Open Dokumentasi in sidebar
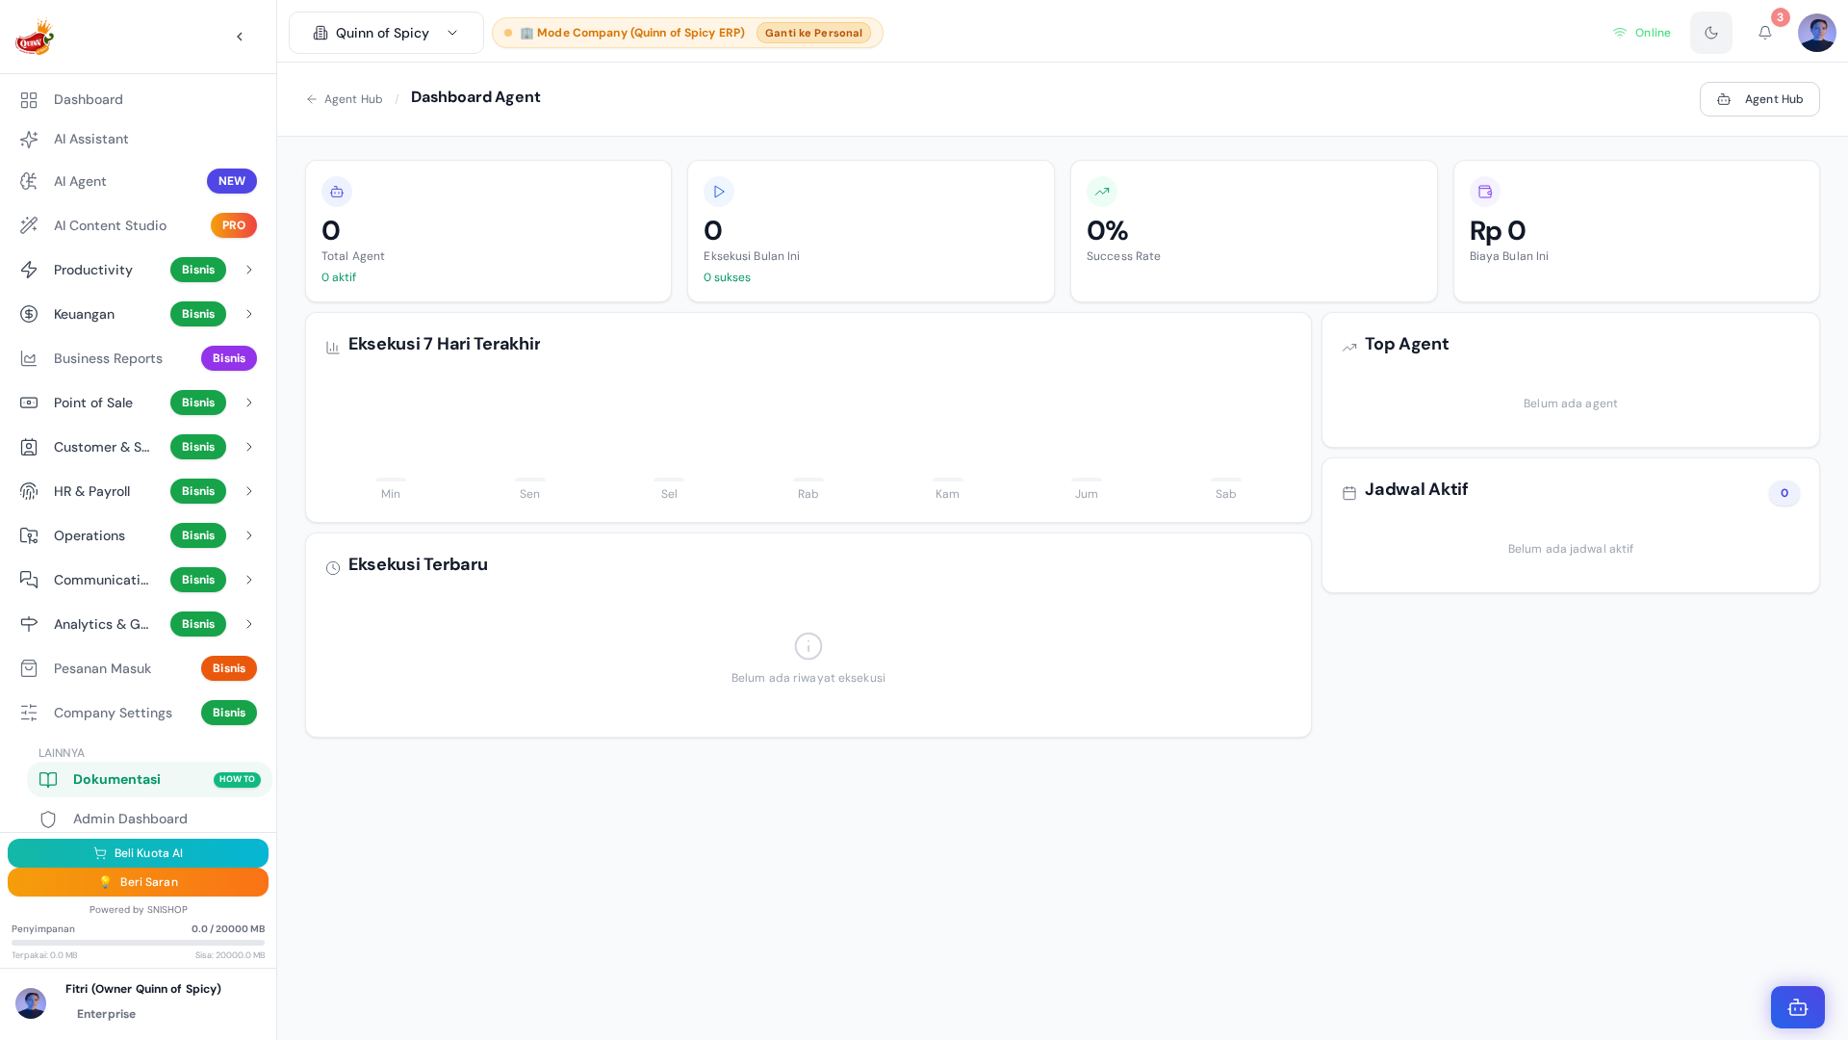Screen dimensions: 1848x1040 point(149,779)
